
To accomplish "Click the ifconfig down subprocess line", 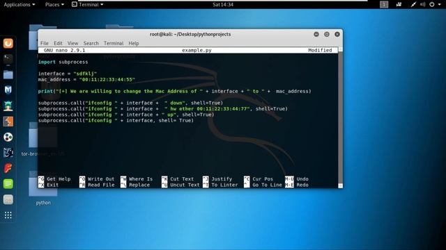I will (x=130, y=103).
